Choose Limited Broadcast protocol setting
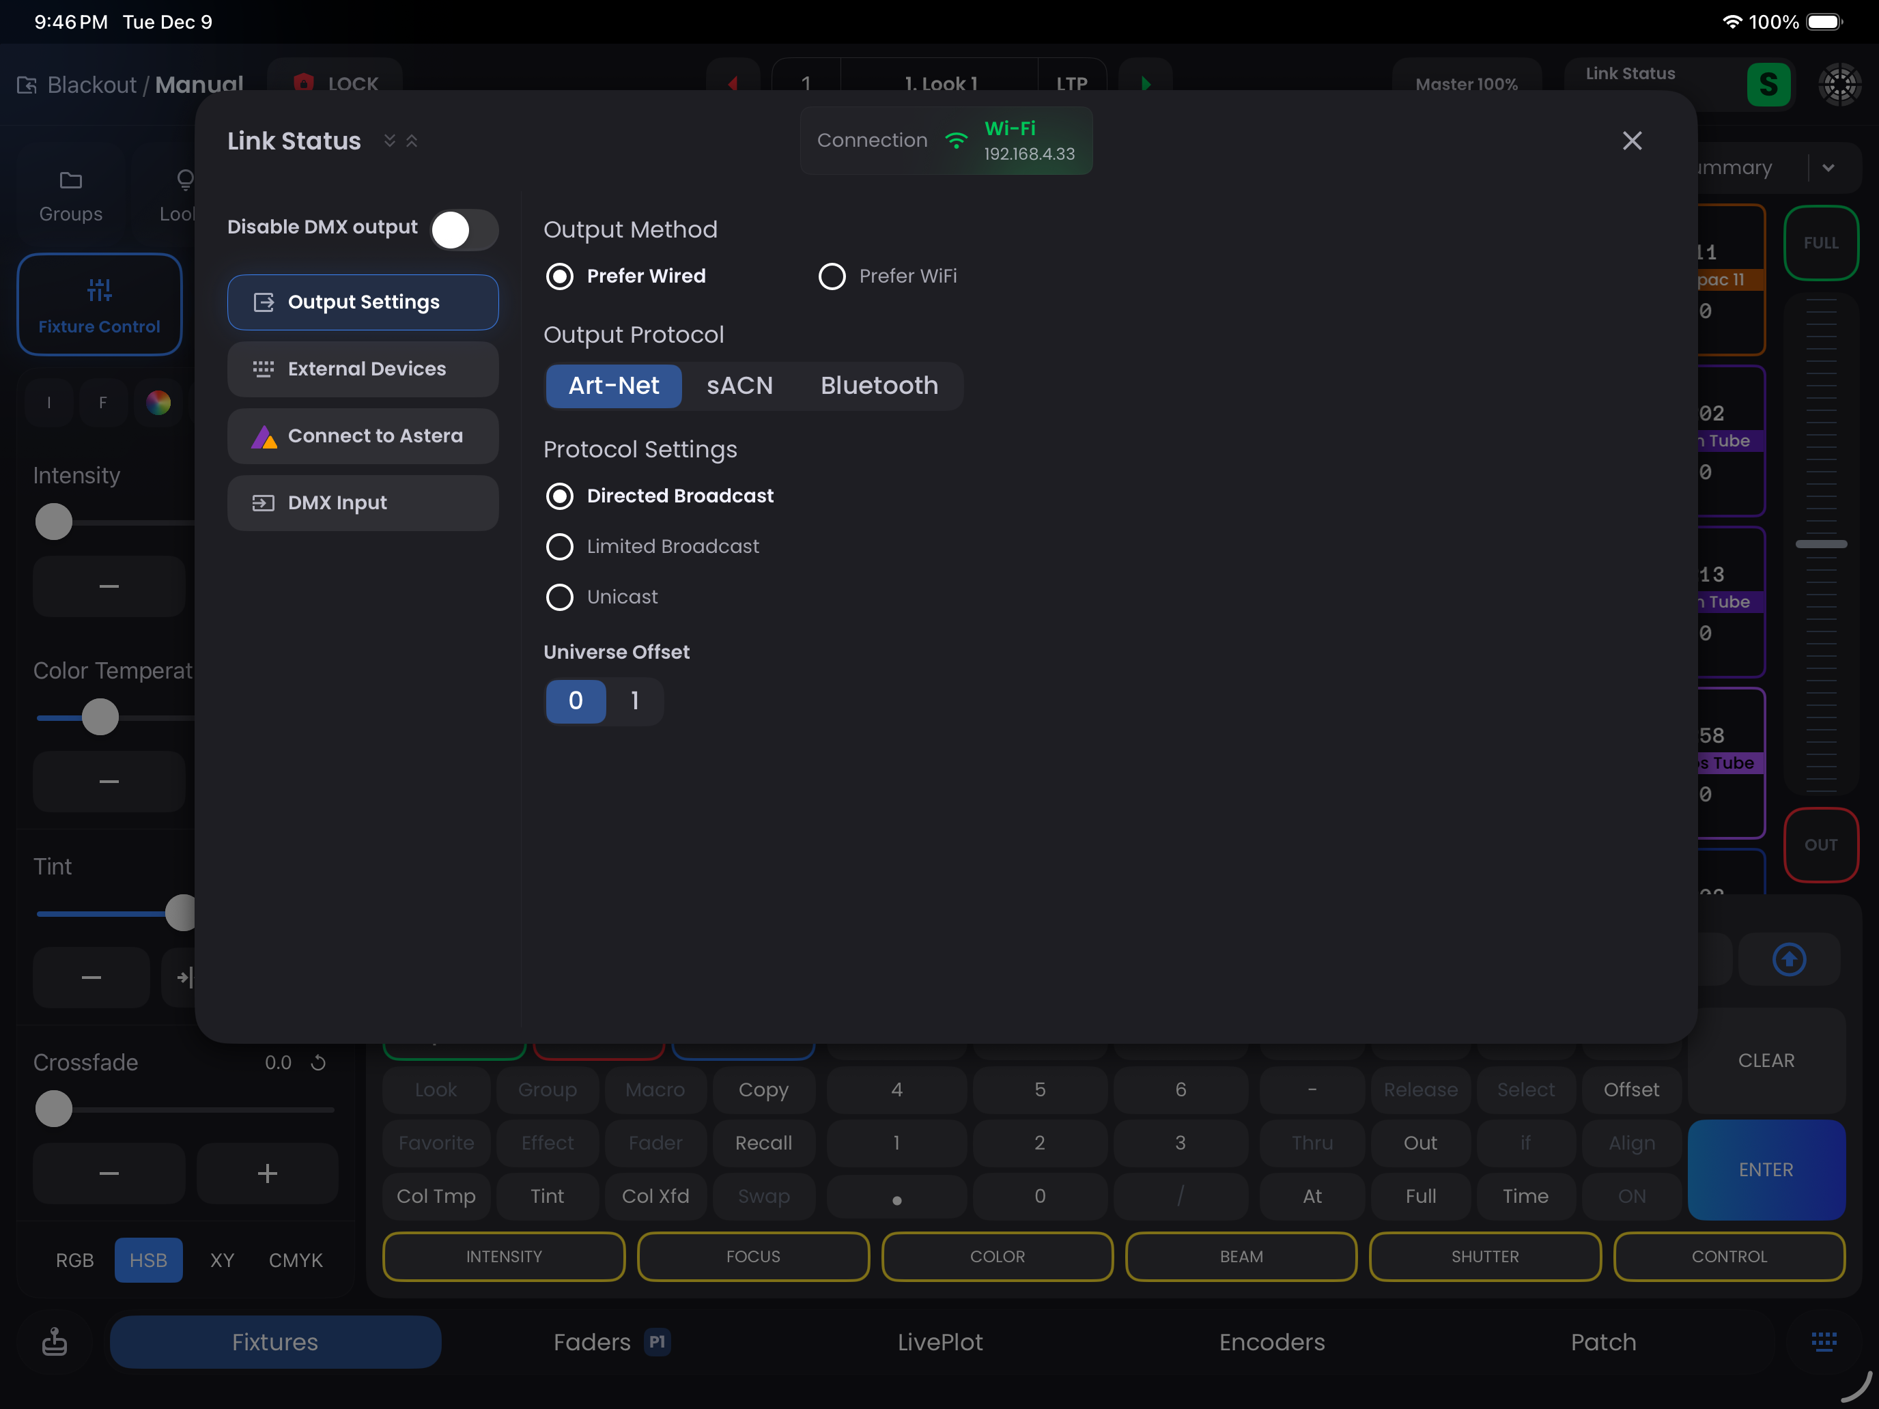 click(x=560, y=546)
